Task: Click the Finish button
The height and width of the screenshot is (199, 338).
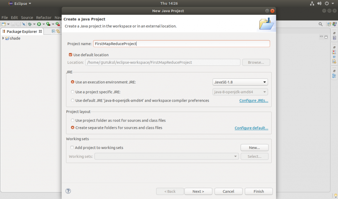Action: click(258, 191)
